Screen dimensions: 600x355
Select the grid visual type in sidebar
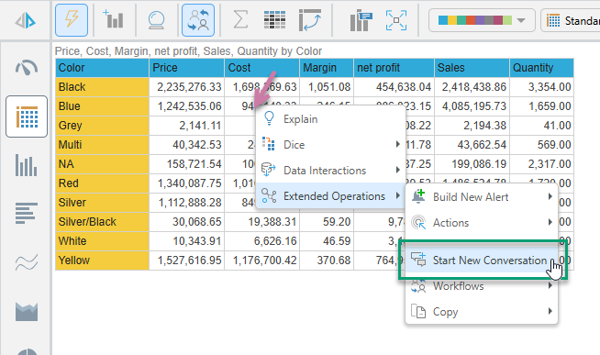click(27, 116)
